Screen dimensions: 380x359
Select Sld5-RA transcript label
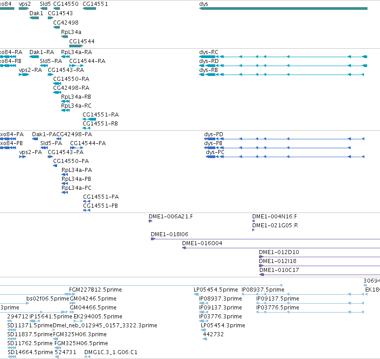pyautogui.click(x=51, y=61)
